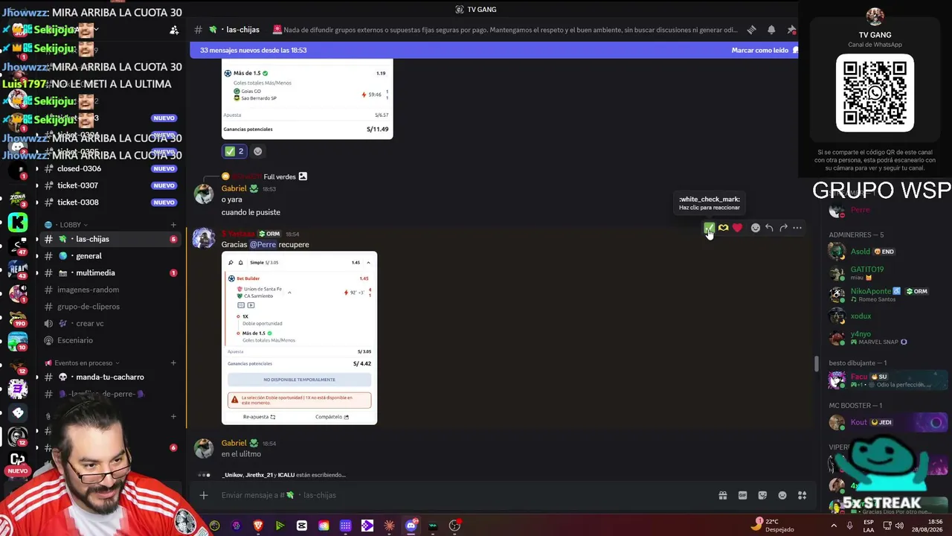952x536 pixels.
Task: Click member Kout in member list
Action: tap(885, 422)
